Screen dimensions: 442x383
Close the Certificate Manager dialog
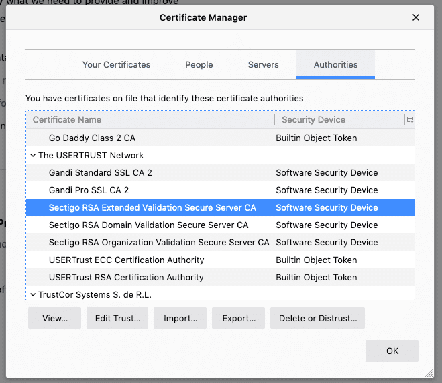pyautogui.click(x=416, y=17)
